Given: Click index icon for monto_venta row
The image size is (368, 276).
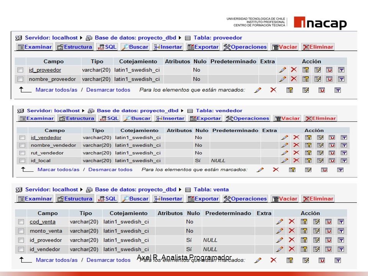Looking at the screenshot, I should [x=316, y=231].
